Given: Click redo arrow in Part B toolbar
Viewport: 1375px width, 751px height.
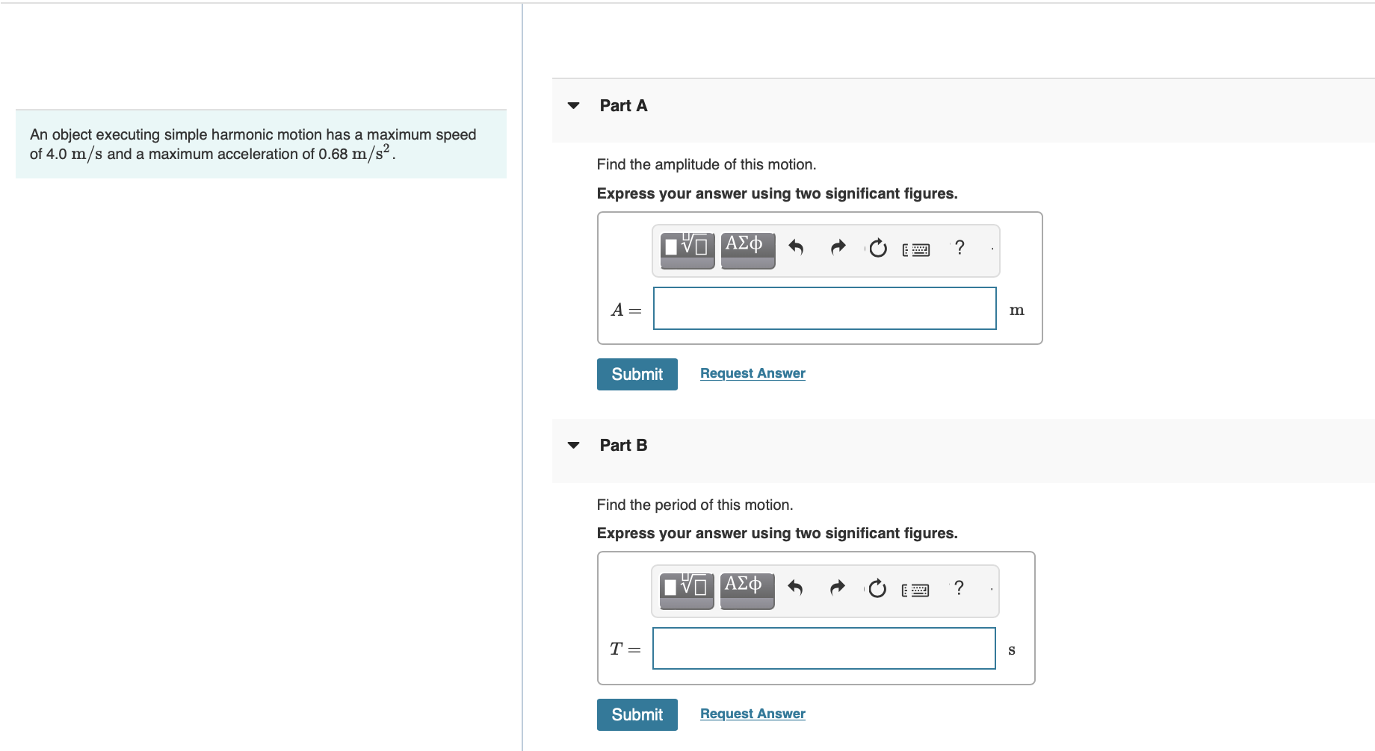Looking at the screenshot, I should click(837, 588).
